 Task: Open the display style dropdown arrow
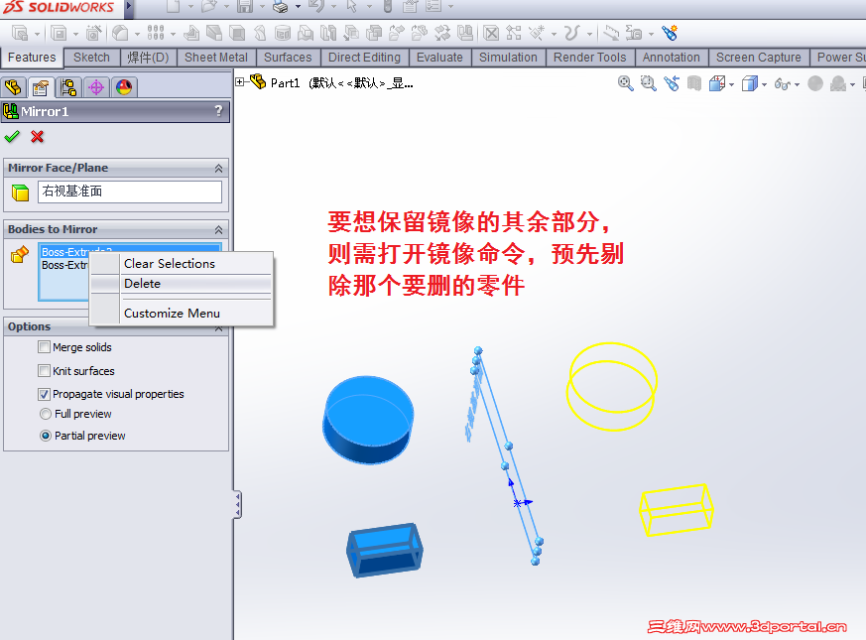(766, 84)
